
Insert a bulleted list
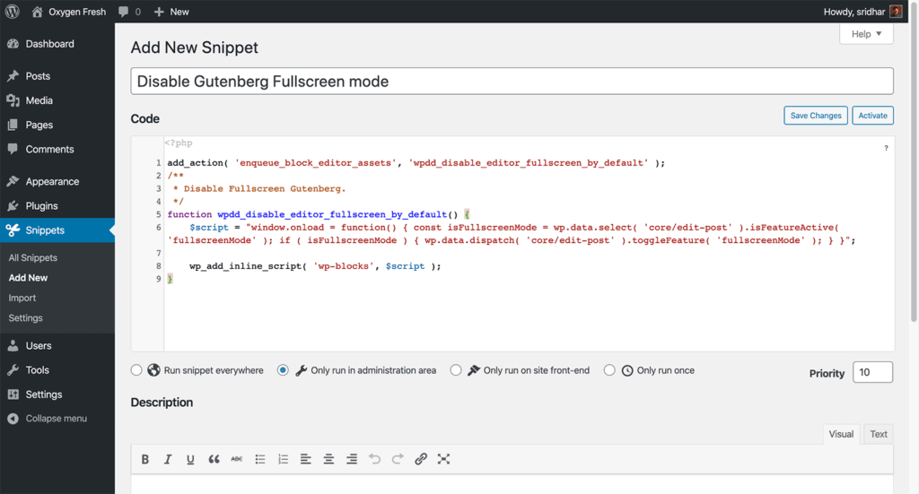pyautogui.click(x=260, y=459)
